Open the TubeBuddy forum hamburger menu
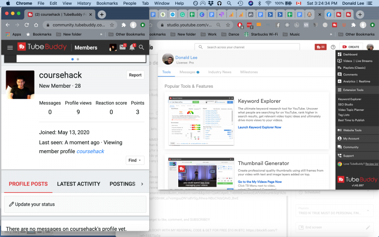This screenshot has height=237, width=379. pos(10,47)
